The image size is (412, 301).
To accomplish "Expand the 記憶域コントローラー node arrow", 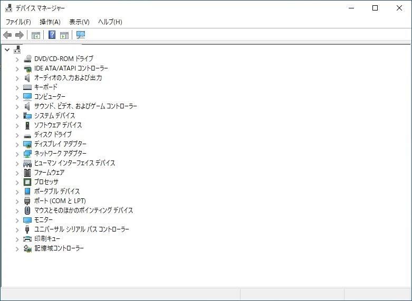I will [17, 249].
